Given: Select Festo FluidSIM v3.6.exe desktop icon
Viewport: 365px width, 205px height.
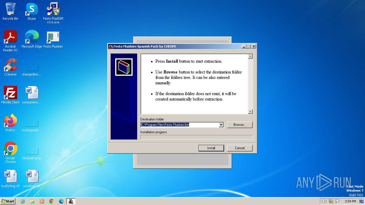Looking at the screenshot, I should [x=53, y=13].
